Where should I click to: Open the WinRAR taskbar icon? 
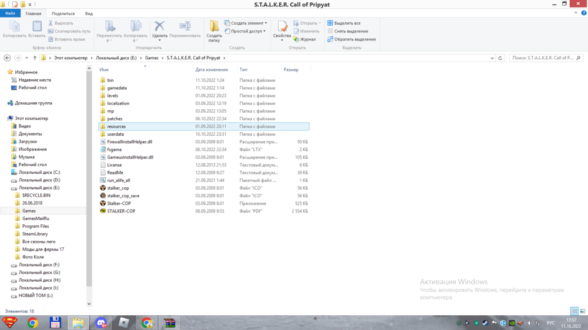(169, 322)
